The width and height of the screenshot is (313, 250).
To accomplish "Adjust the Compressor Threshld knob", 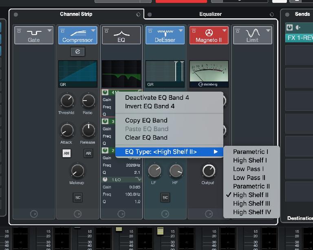I will 67,101.
